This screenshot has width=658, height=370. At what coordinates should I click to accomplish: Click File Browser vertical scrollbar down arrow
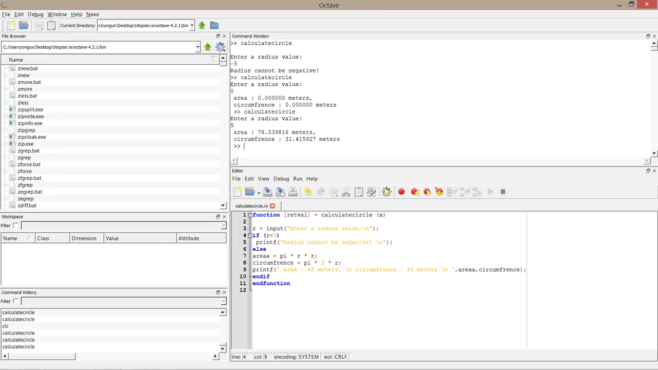pos(223,206)
